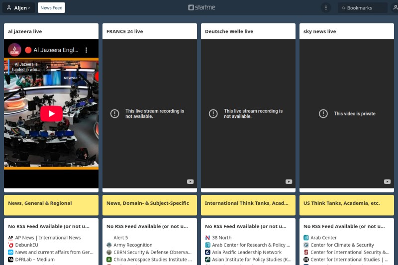Click No RSS Feed title above AP News
The width and height of the screenshot is (398, 265).
[49, 226]
